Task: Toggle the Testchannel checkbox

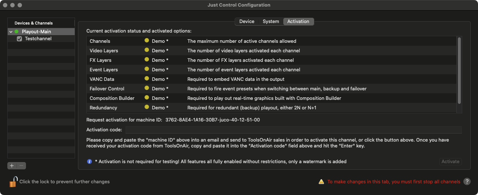Action: tap(20, 39)
